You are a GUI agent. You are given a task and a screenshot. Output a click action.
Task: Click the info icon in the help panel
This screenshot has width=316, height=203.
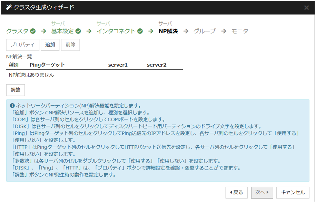(12, 106)
